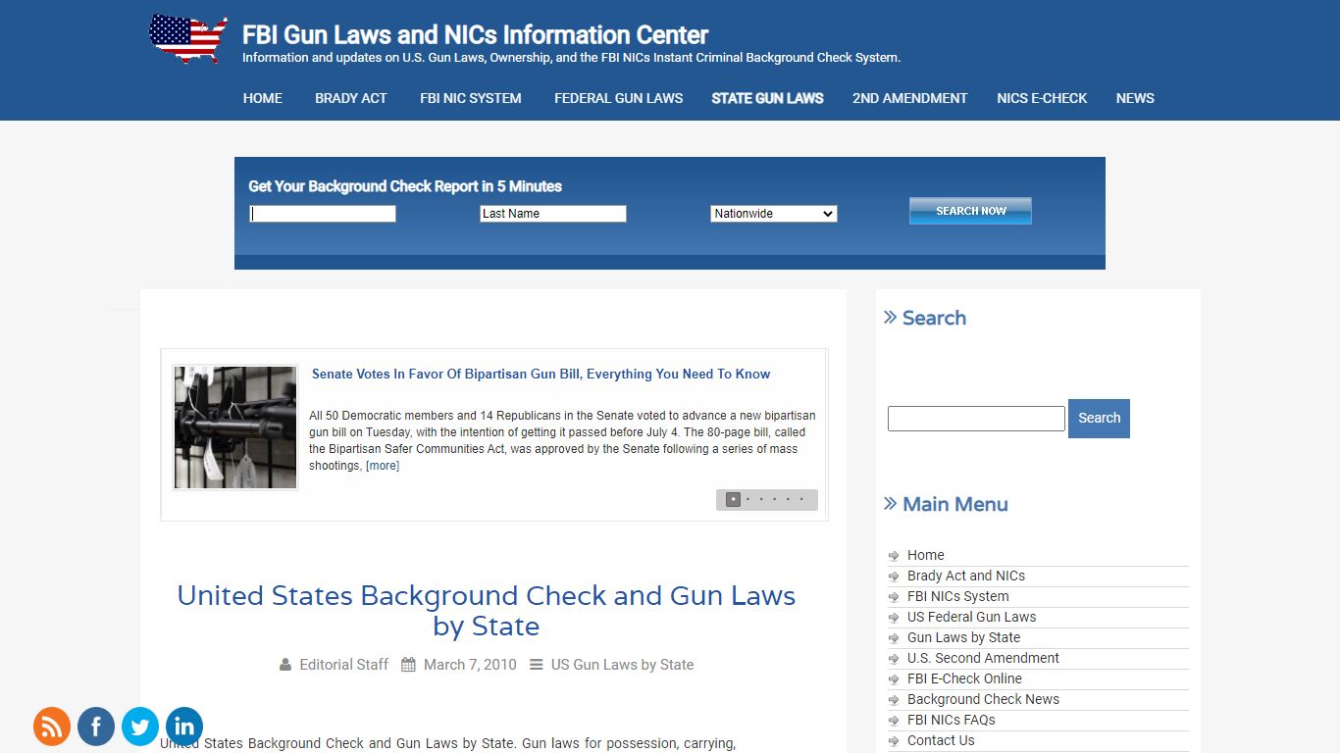
Task: Open the Nationwide state dropdown
Action: [774, 214]
